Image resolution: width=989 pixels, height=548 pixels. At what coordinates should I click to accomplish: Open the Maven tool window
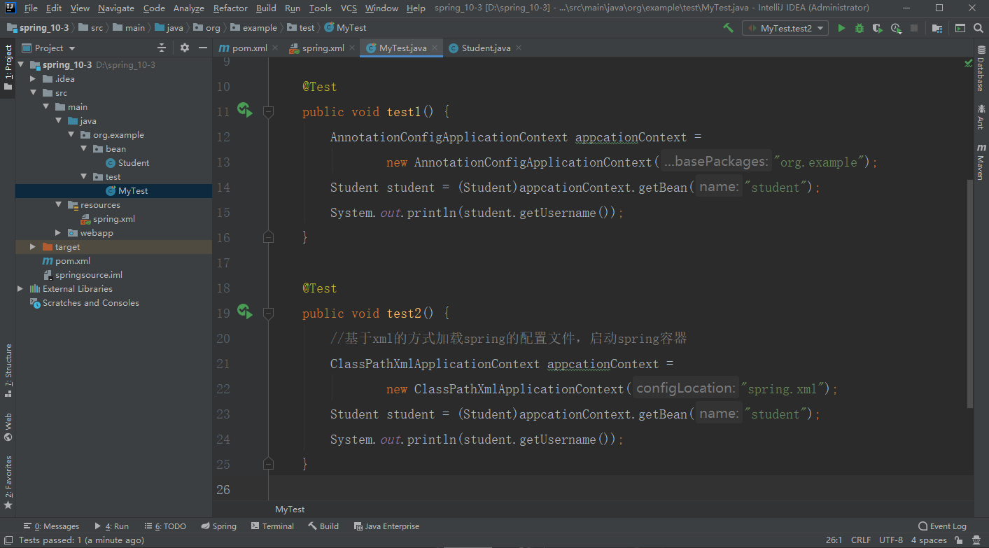click(x=981, y=162)
